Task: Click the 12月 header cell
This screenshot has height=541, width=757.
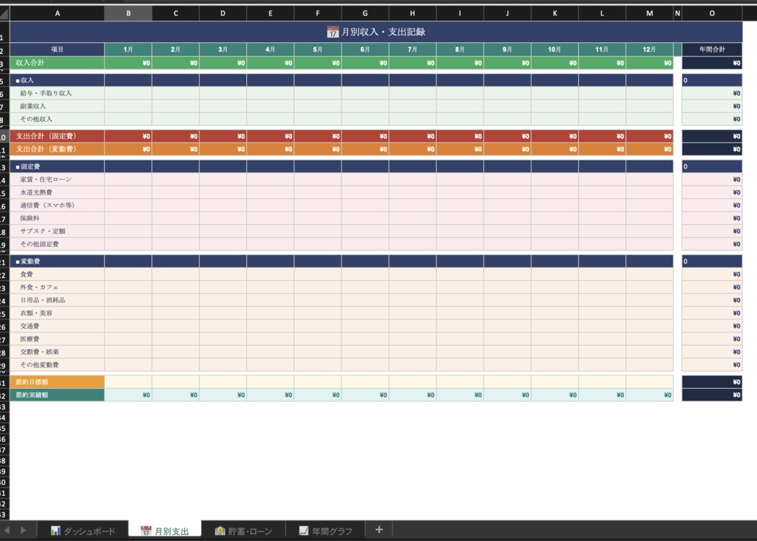Action: tap(649, 50)
